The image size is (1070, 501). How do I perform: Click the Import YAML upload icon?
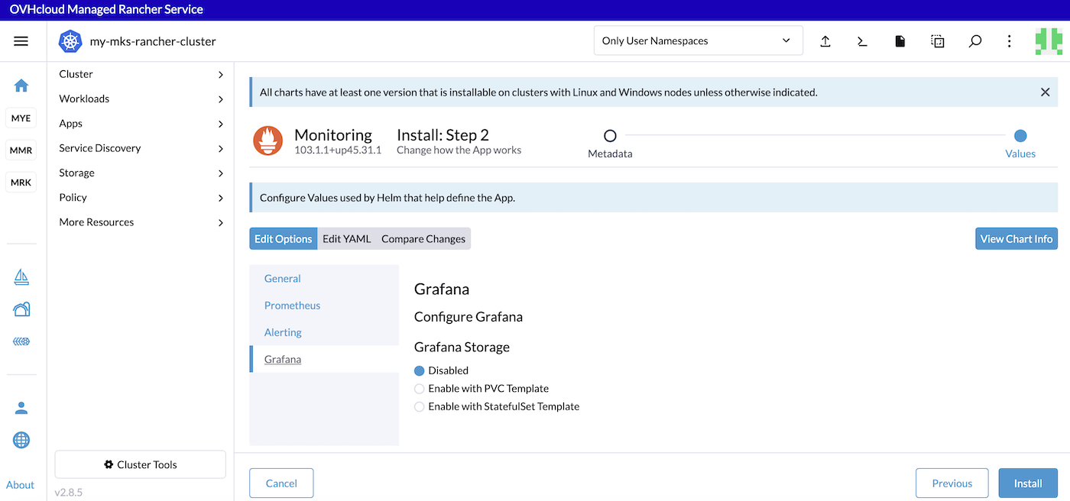click(x=825, y=41)
